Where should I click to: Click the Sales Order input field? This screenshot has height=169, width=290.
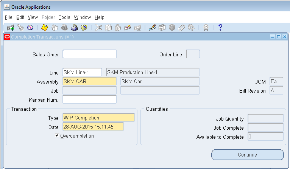point(89,54)
